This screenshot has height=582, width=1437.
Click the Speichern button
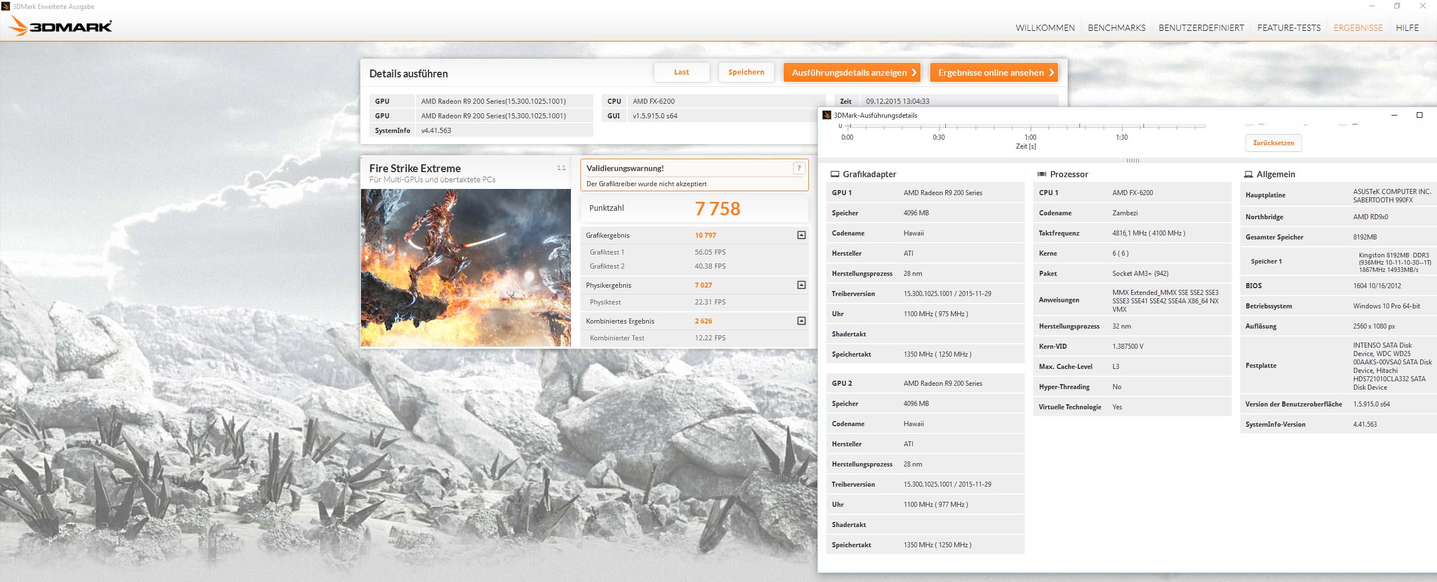pyautogui.click(x=746, y=72)
